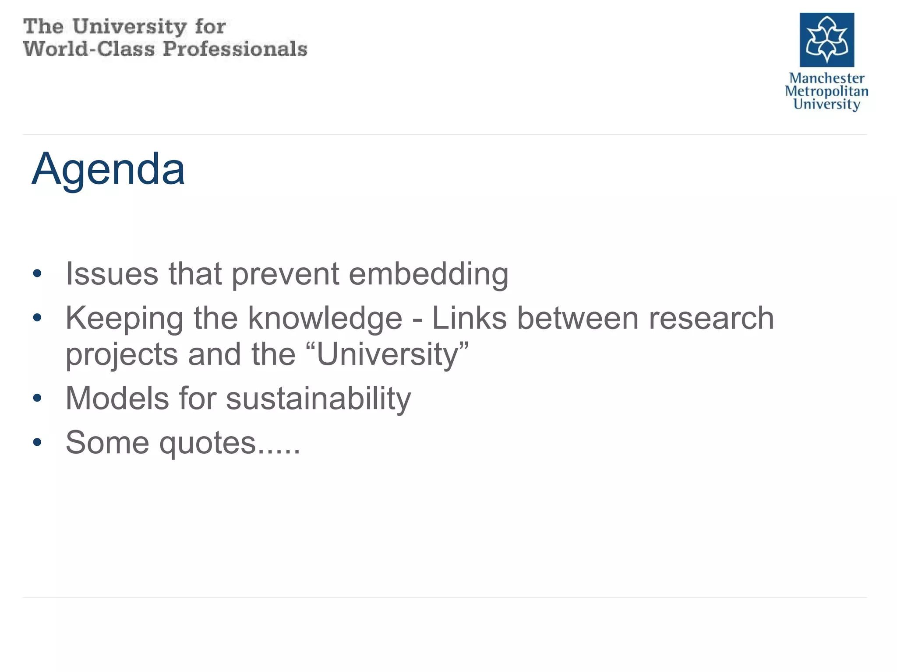
Task: Click the word "sustainability"
Action: (x=318, y=399)
